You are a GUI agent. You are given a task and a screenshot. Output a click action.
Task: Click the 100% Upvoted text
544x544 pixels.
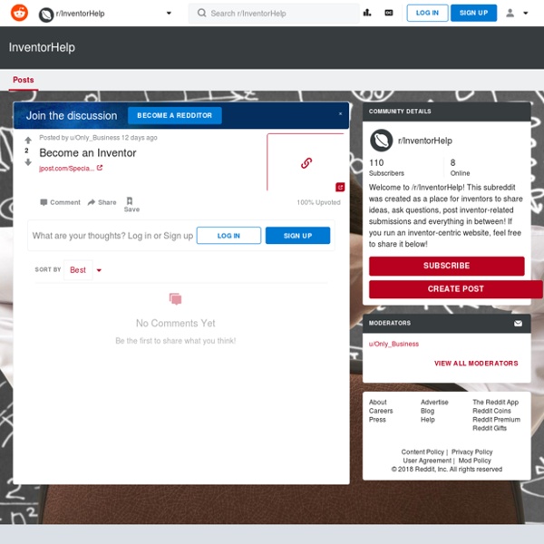click(x=318, y=202)
